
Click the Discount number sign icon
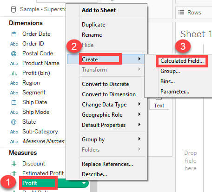[x=14, y=164]
